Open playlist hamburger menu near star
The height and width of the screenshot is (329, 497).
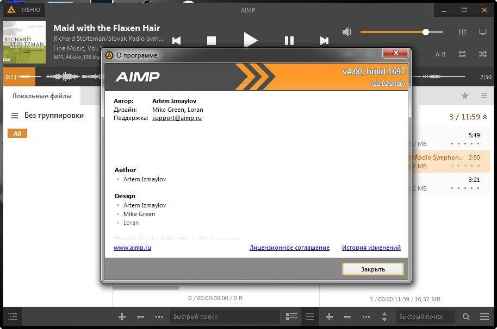coord(484,96)
